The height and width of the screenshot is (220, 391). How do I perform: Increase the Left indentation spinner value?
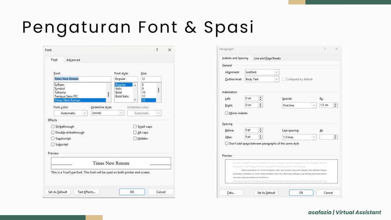pos(261,97)
